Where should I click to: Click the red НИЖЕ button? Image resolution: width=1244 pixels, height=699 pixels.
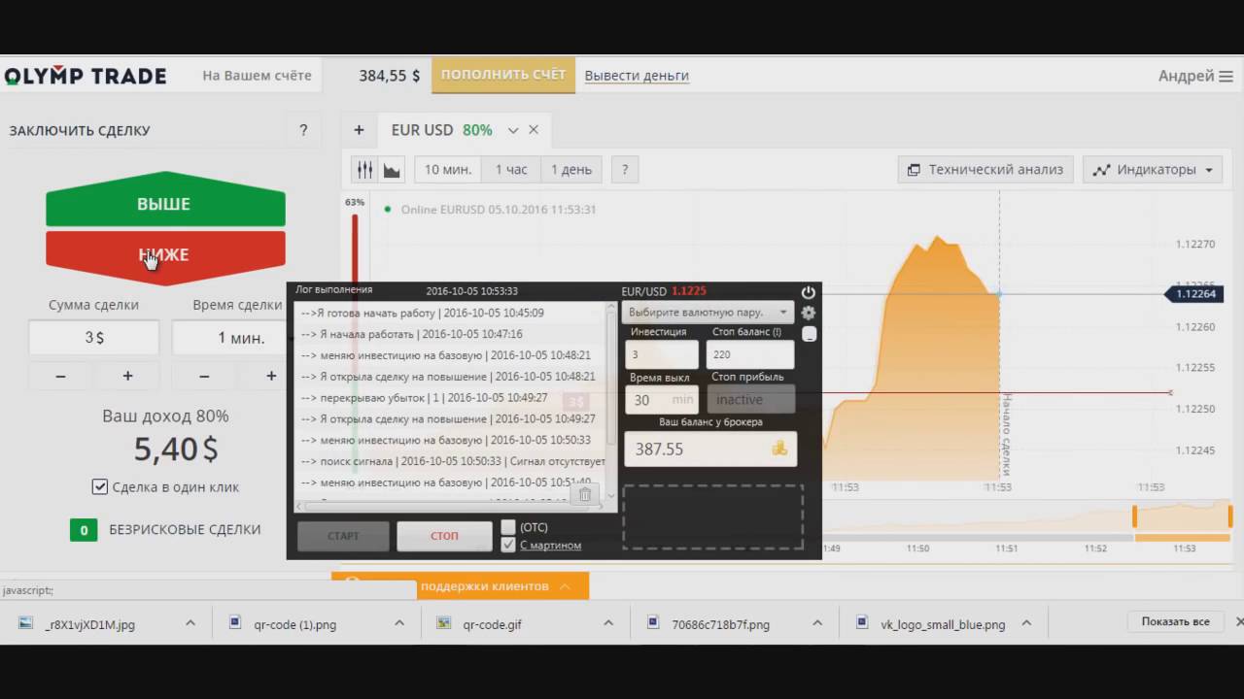pos(165,257)
